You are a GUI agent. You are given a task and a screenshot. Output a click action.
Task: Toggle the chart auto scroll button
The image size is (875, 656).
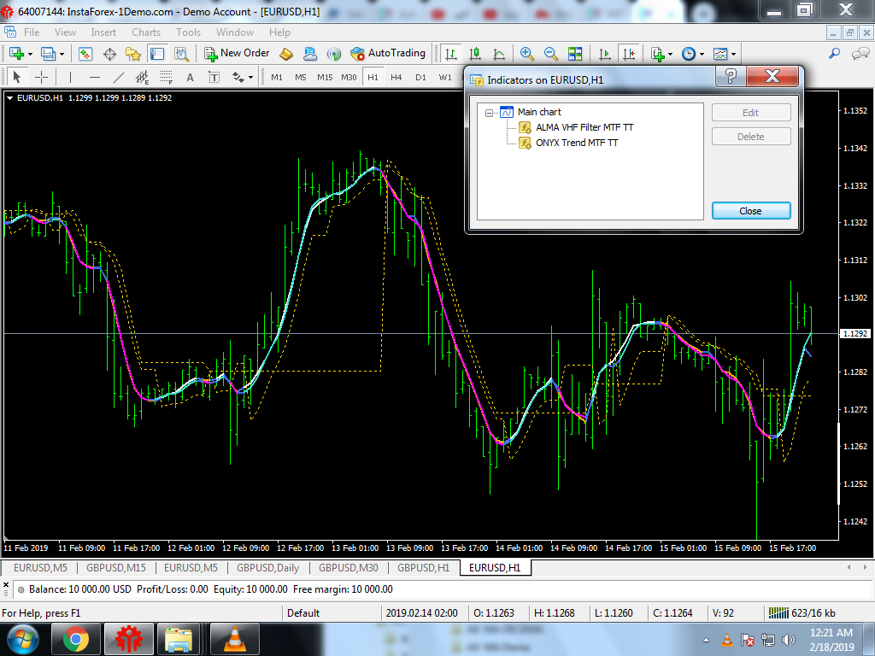click(x=605, y=54)
